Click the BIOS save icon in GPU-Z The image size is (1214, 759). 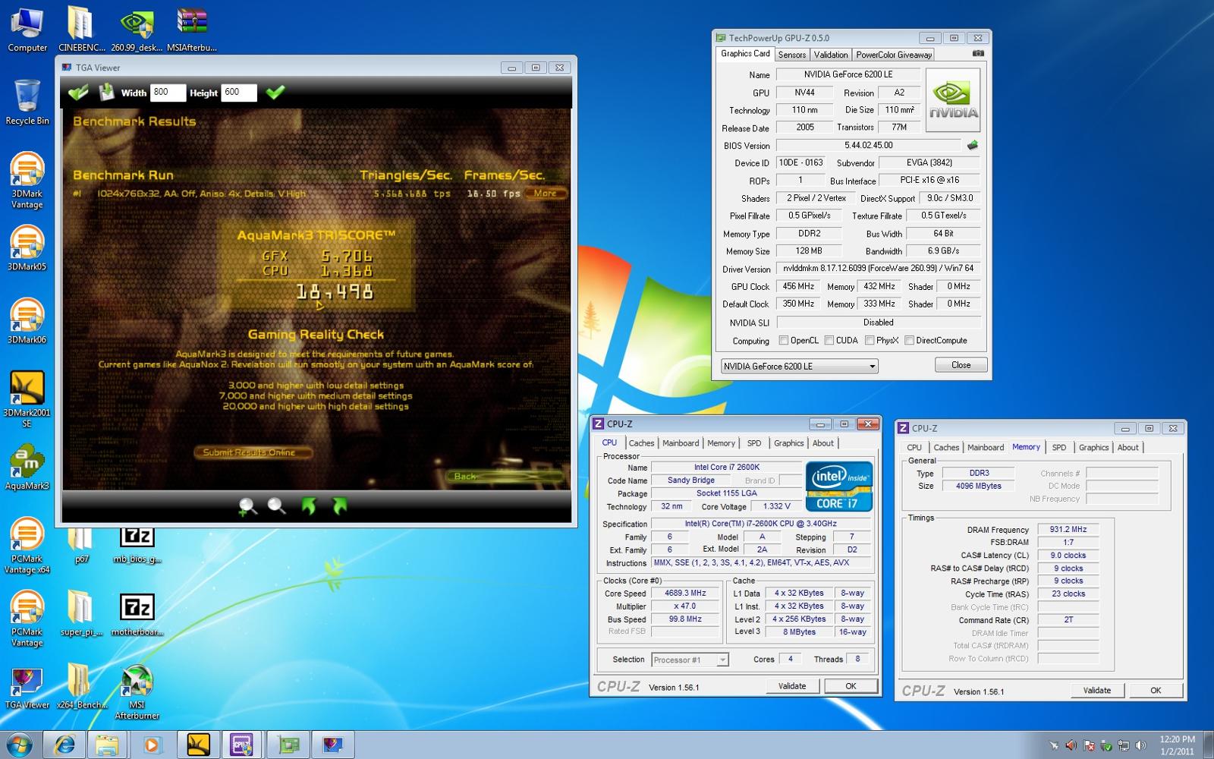pyautogui.click(x=972, y=145)
